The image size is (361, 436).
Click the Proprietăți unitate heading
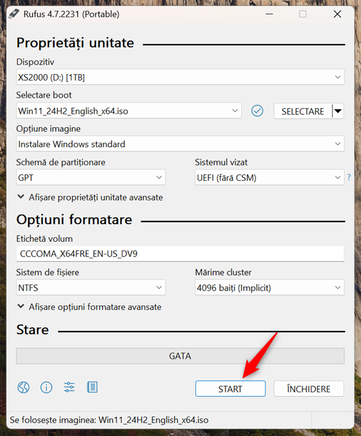(x=75, y=43)
